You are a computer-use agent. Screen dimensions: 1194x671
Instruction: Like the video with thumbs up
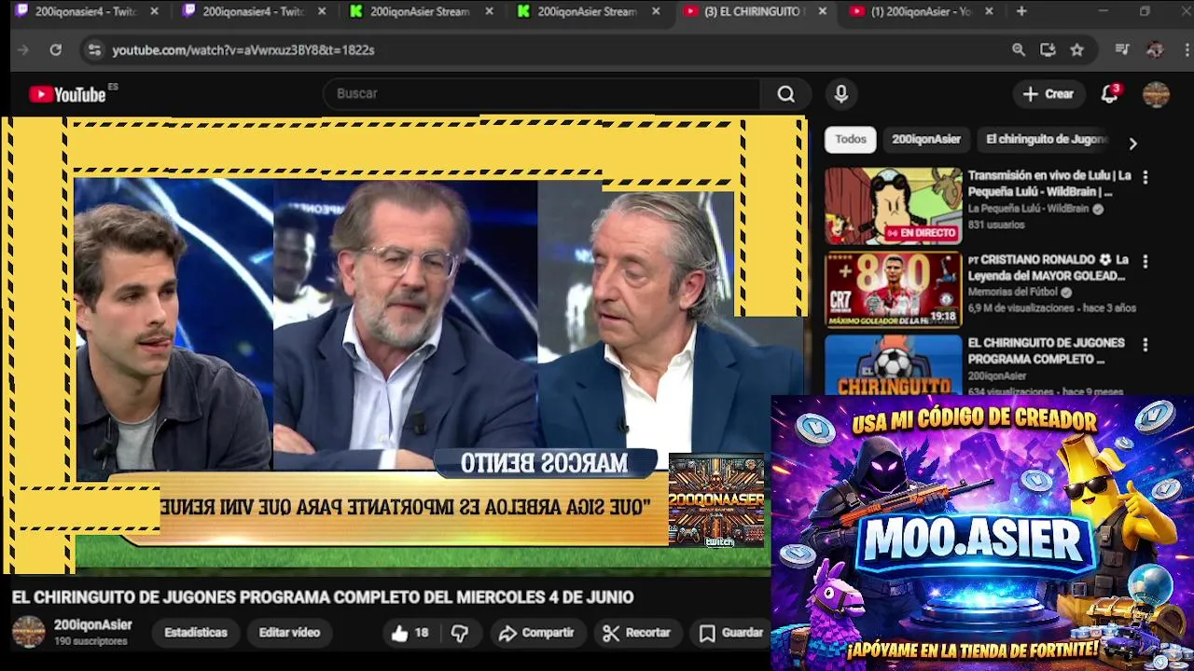409,633
